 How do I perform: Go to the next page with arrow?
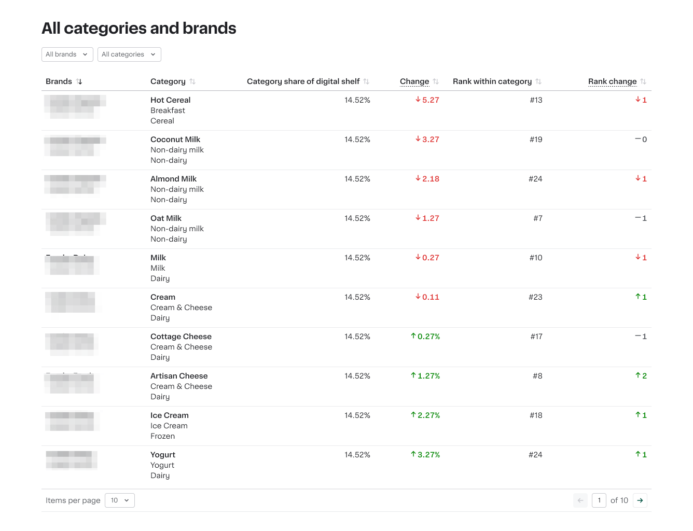640,500
